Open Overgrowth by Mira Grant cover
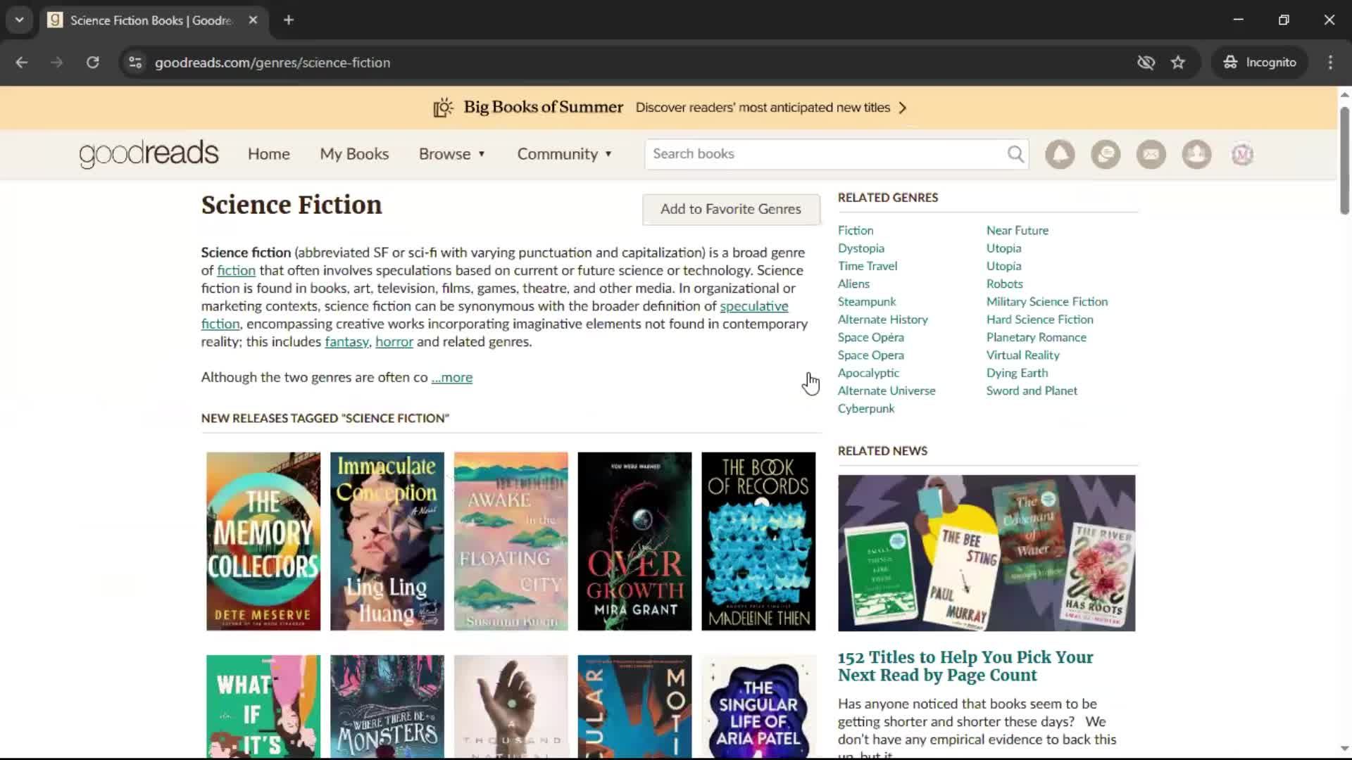1352x760 pixels. (634, 541)
